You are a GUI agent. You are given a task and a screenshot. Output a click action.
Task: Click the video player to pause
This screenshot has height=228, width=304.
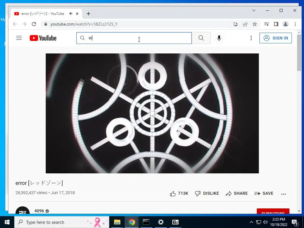152,113
